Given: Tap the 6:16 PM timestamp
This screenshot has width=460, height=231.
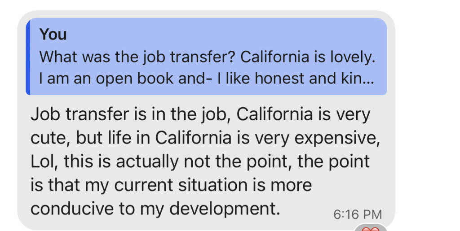Looking at the screenshot, I should pyautogui.click(x=358, y=214).
